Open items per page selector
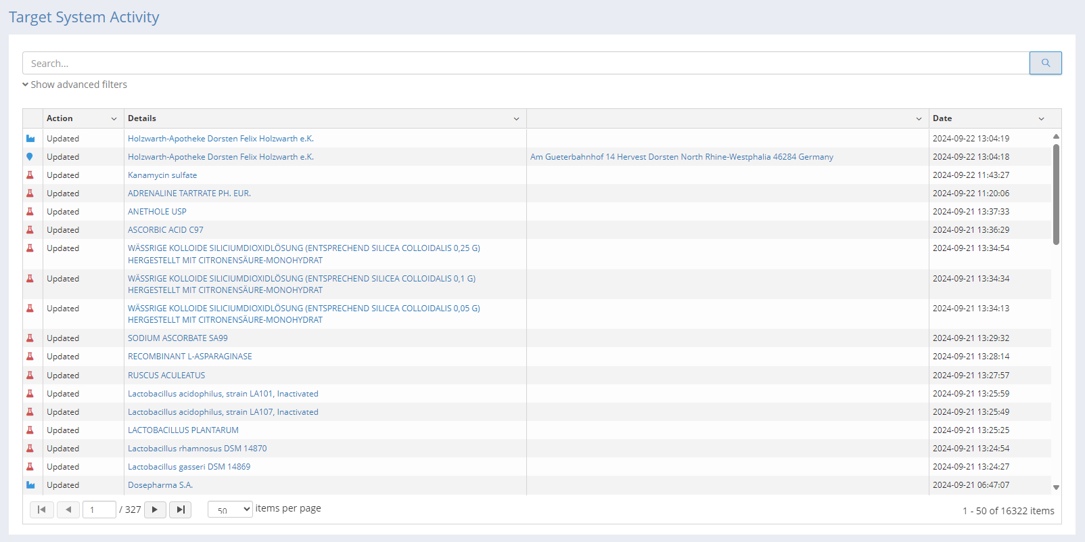1085x542 pixels. coord(230,510)
